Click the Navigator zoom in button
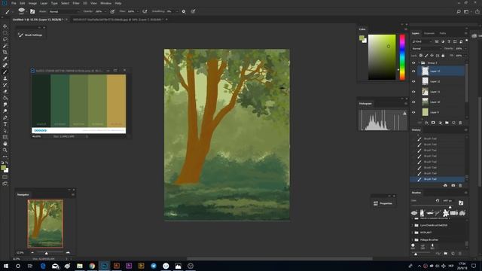The height and width of the screenshot is (271, 482). tap(68, 253)
